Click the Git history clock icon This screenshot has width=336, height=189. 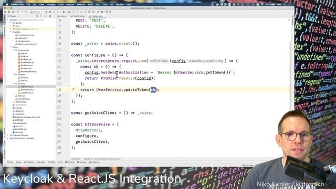tap(89, 12)
